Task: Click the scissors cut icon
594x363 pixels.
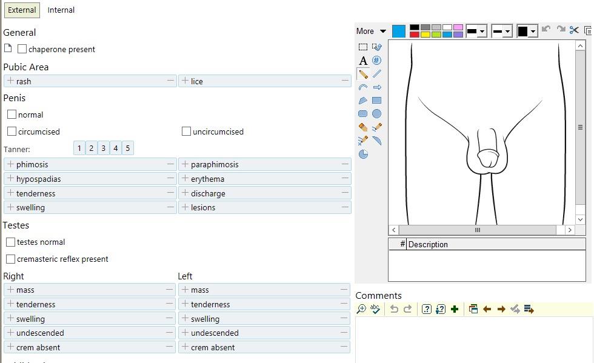Action: click(574, 30)
